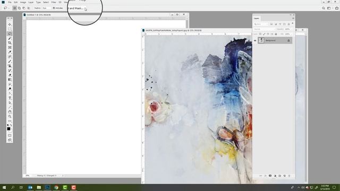Delete layer using trash icon
340x191 pixels.
pyautogui.click(x=289, y=176)
